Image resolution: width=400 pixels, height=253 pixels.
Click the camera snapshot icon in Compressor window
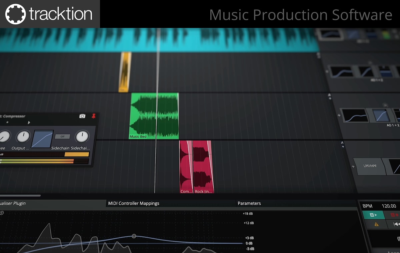click(x=82, y=116)
